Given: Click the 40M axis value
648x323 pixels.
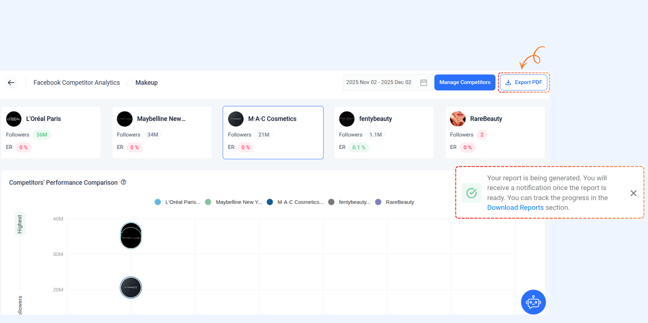Looking at the screenshot, I should click(58, 219).
